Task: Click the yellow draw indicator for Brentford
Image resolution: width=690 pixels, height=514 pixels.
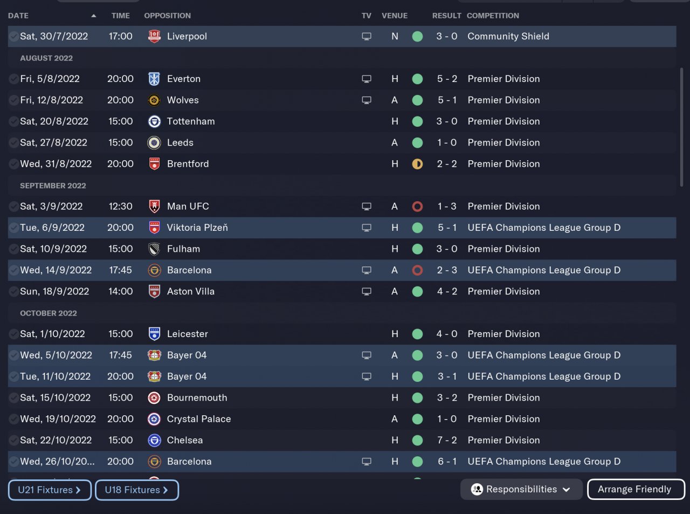Action: [x=417, y=164]
